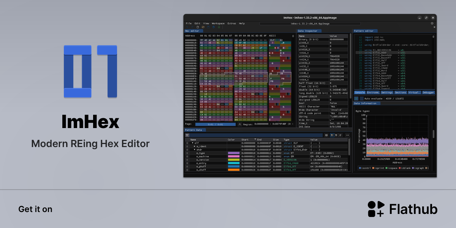The width and height of the screenshot is (456, 228).
Task: Favorite the e_machine row with its star
Action: 187,157
